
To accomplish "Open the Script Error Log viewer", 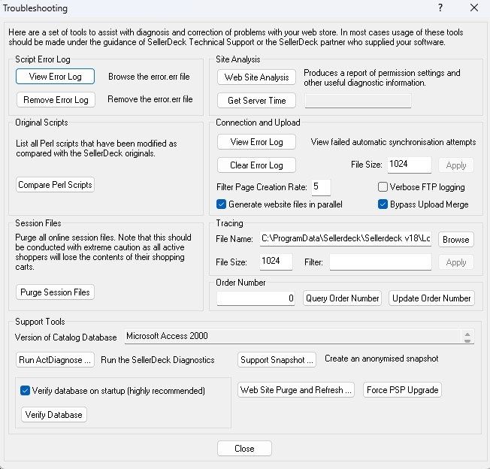I will (55, 77).
